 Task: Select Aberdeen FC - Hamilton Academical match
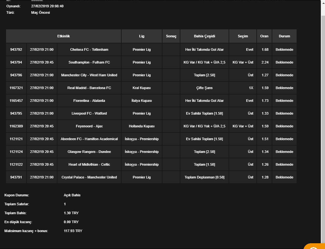coord(89,139)
